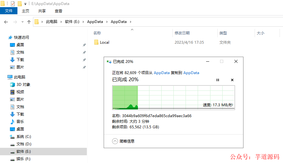Expand chevron after 此电脑 breadcrumb
Viewport: 283px width, 163px height.
(x=61, y=22)
